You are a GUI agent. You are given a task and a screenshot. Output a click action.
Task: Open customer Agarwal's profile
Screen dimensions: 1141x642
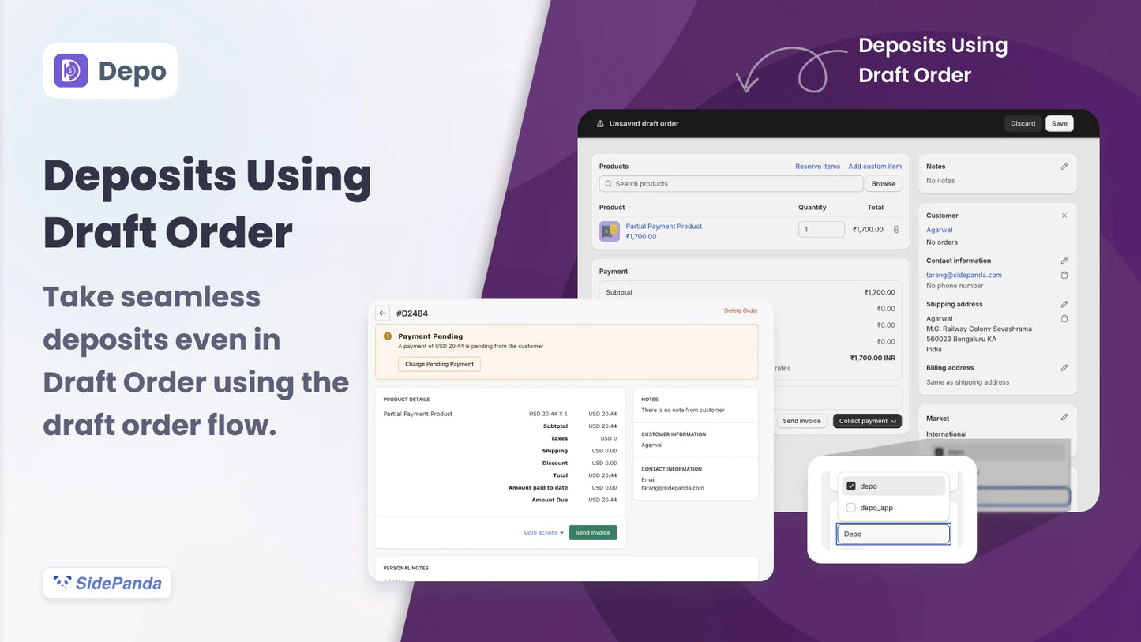pos(939,230)
